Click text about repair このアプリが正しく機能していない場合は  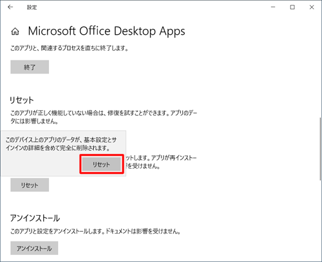point(104,117)
